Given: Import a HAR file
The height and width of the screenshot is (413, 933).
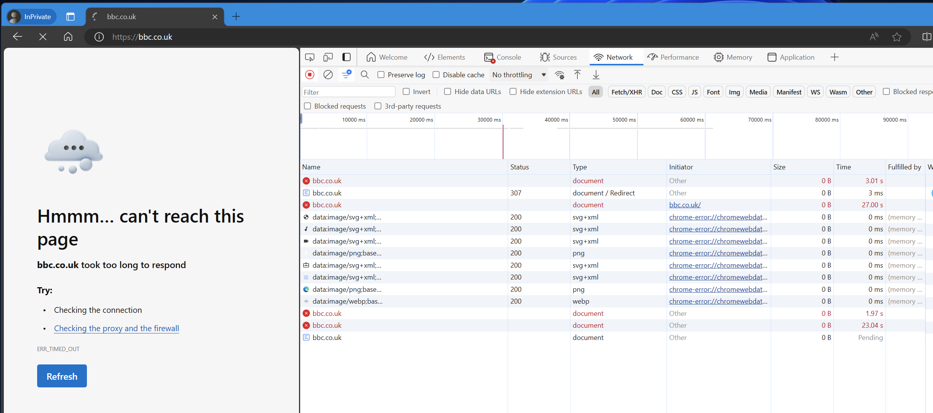Looking at the screenshot, I should (577, 75).
